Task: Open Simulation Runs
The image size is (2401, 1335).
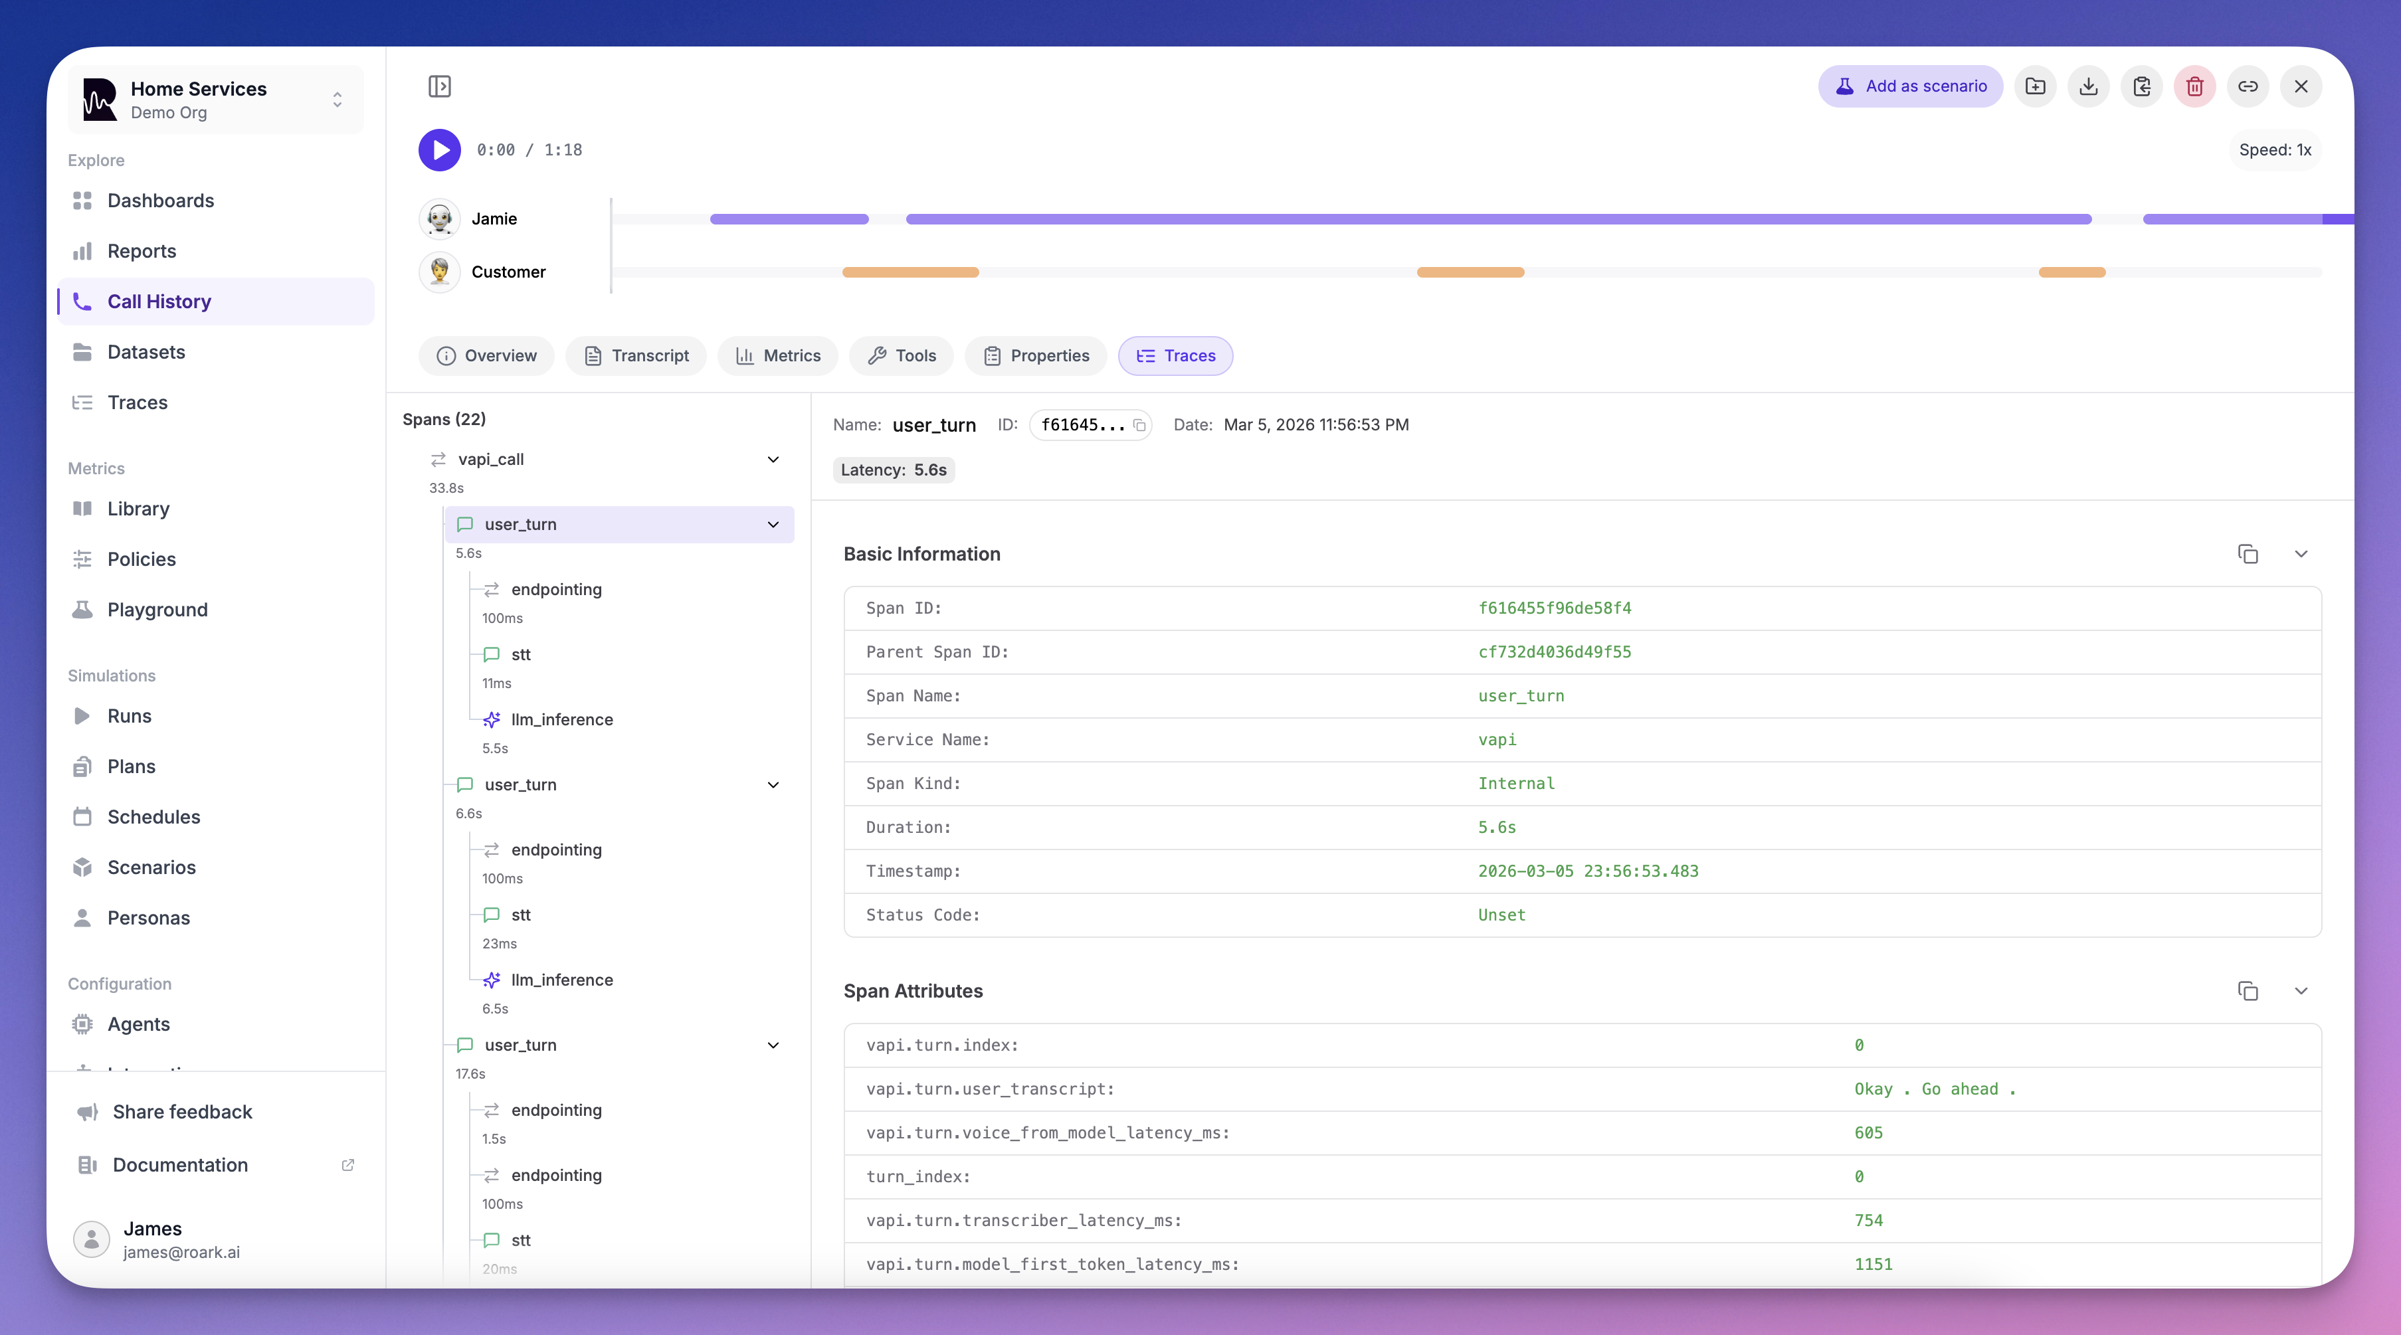Action: click(216, 715)
